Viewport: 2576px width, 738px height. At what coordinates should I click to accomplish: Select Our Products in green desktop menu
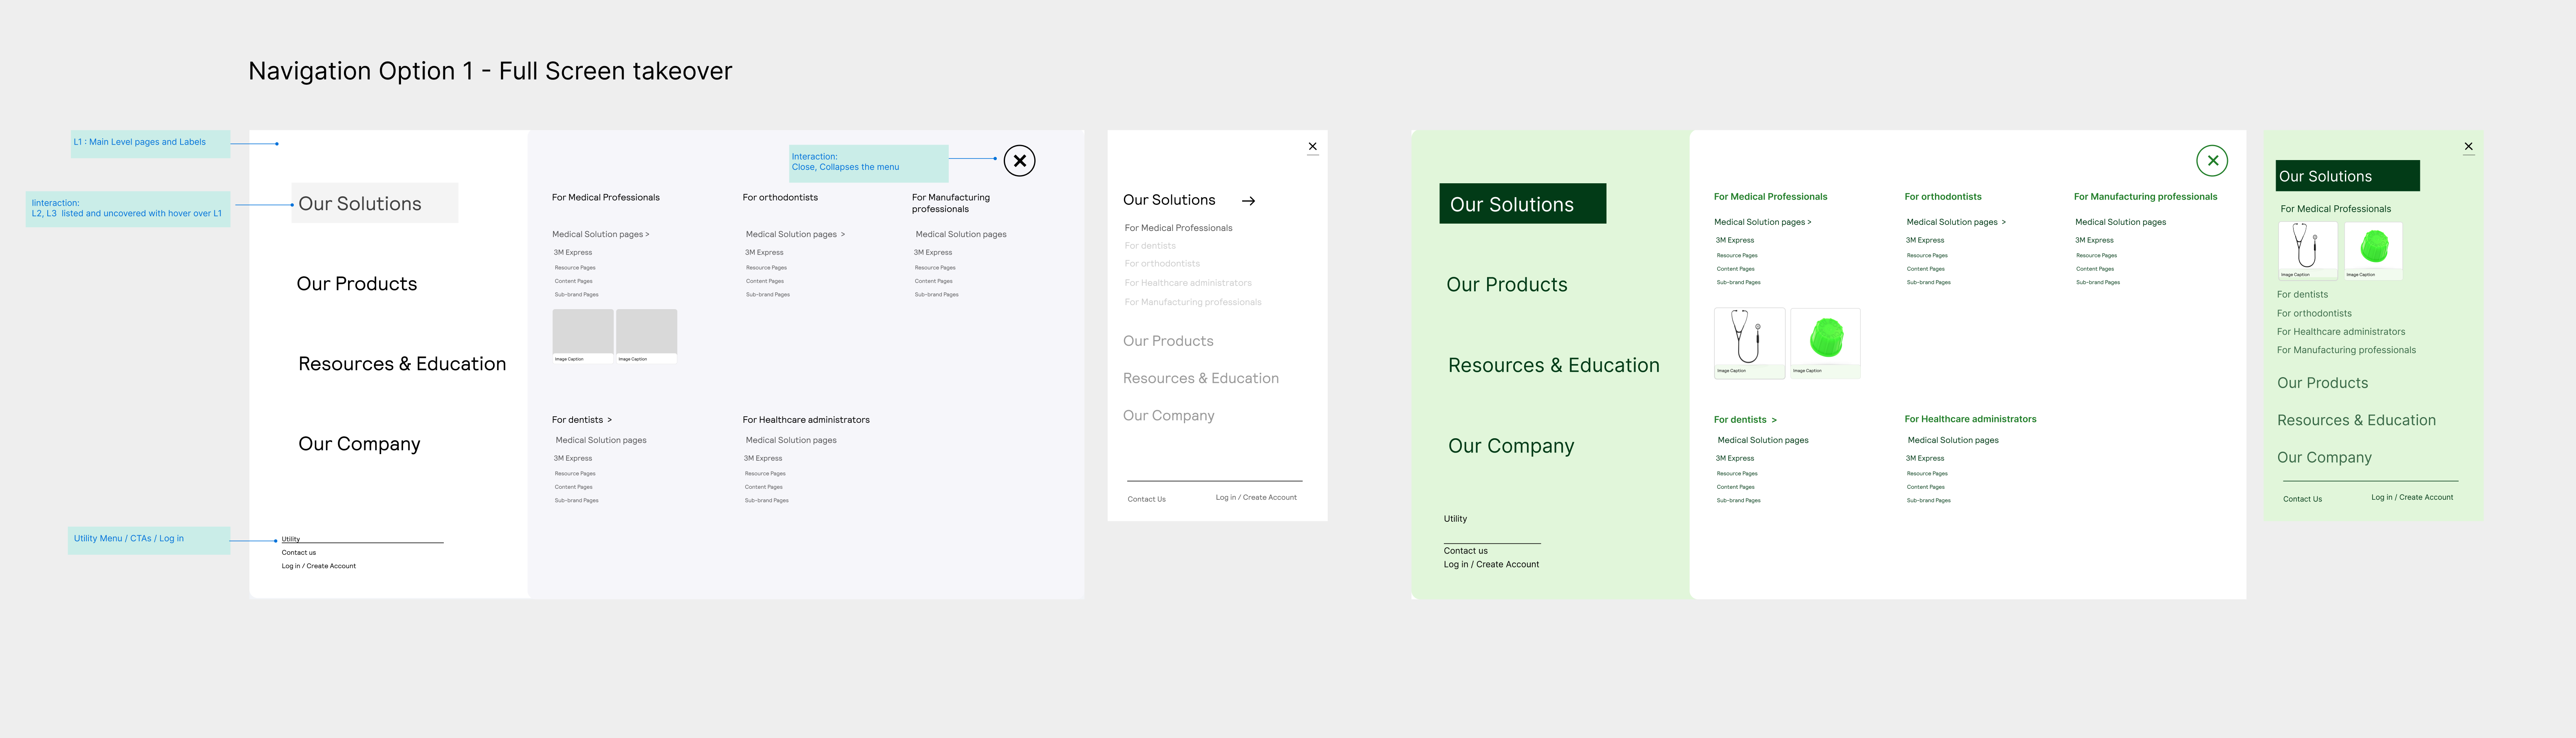[1507, 285]
